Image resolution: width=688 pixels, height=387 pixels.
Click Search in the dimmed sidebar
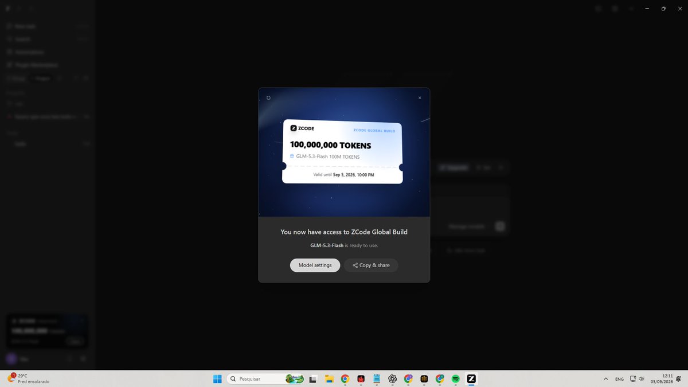pyautogui.click(x=47, y=39)
